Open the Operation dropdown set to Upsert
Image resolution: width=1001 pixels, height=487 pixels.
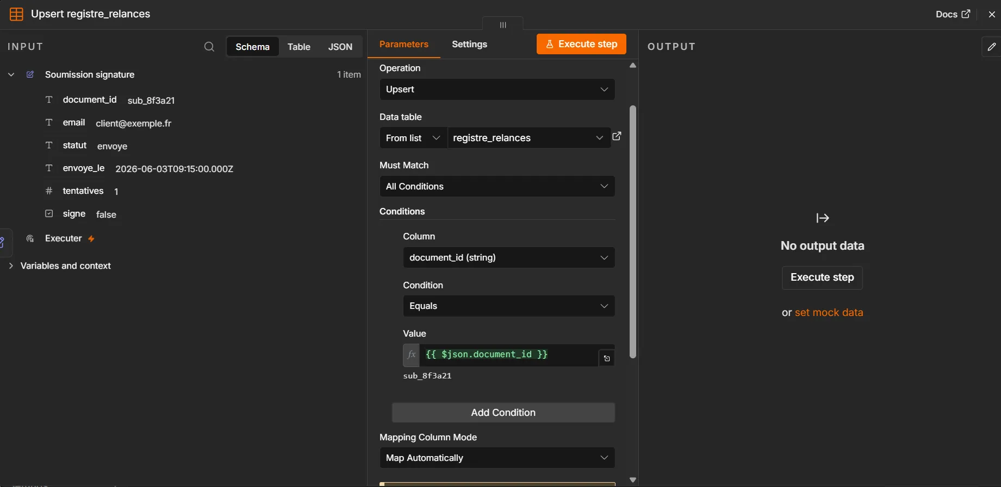click(x=497, y=90)
